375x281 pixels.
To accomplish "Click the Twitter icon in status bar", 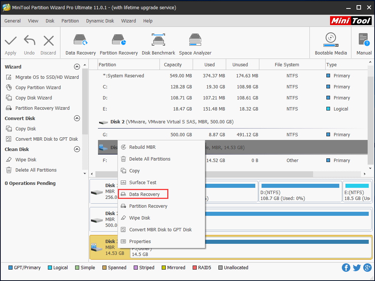I will pyautogui.click(x=357, y=267).
